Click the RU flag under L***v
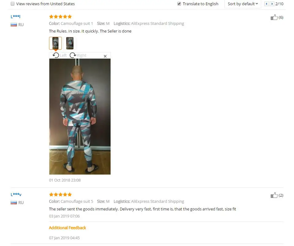The height and width of the screenshot is (246, 294). point(14,202)
